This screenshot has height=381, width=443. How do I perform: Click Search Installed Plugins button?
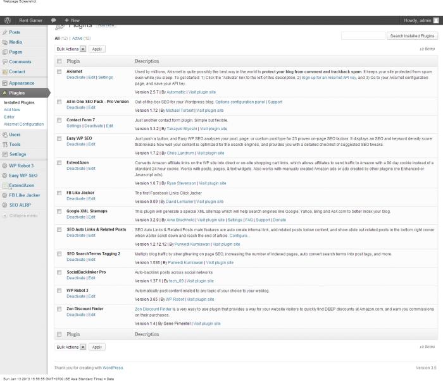[412, 36]
